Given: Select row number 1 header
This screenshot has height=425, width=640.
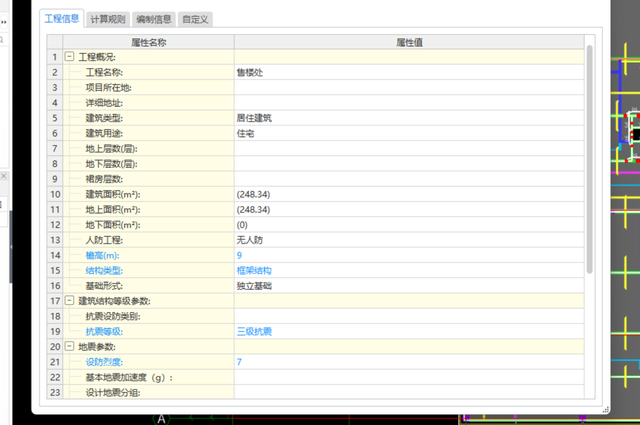Looking at the screenshot, I should (55, 57).
